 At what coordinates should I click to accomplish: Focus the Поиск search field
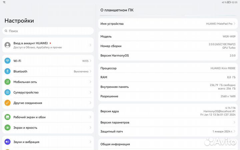coord(50,31)
